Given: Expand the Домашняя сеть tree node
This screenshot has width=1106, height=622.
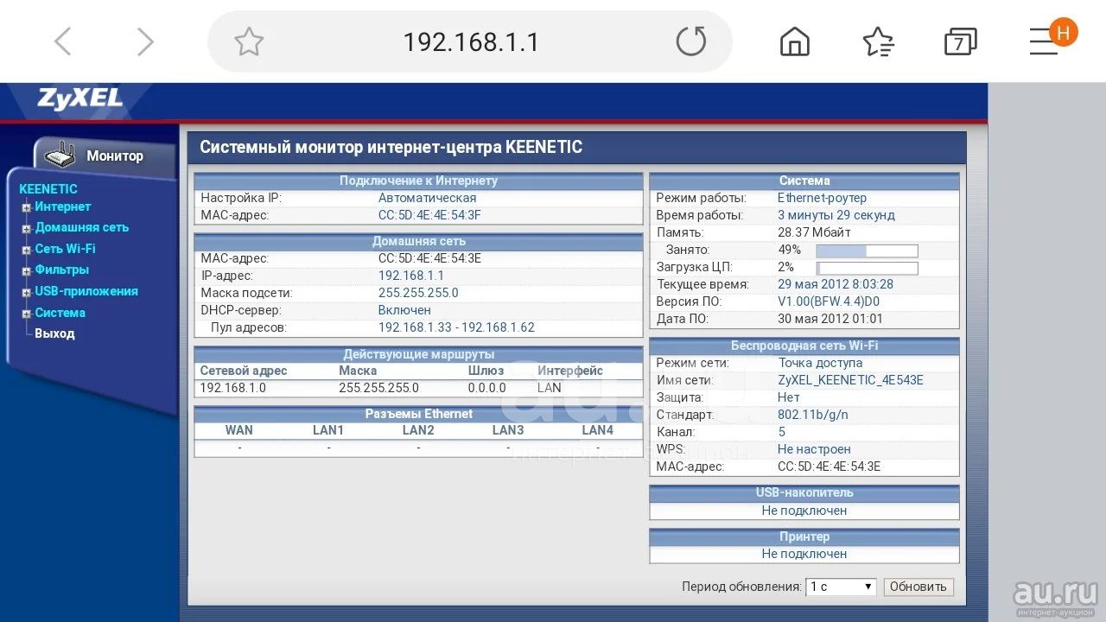Looking at the screenshot, I should coord(27,228).
